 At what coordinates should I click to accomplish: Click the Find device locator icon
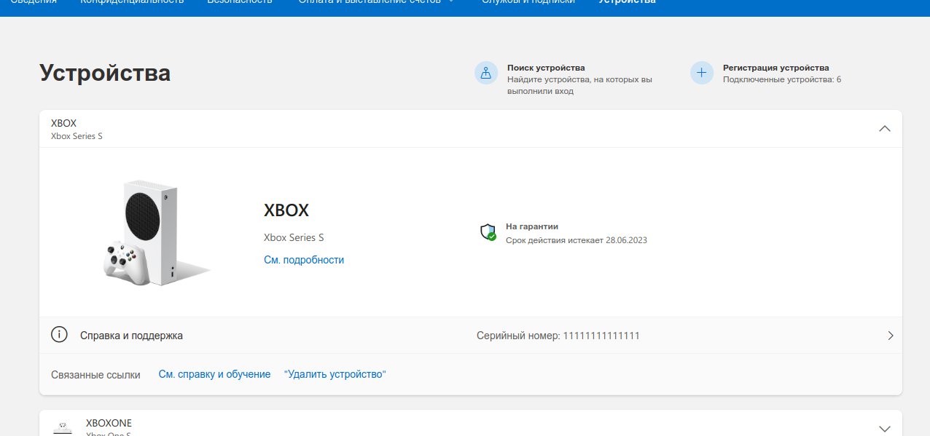click(486, 73)
